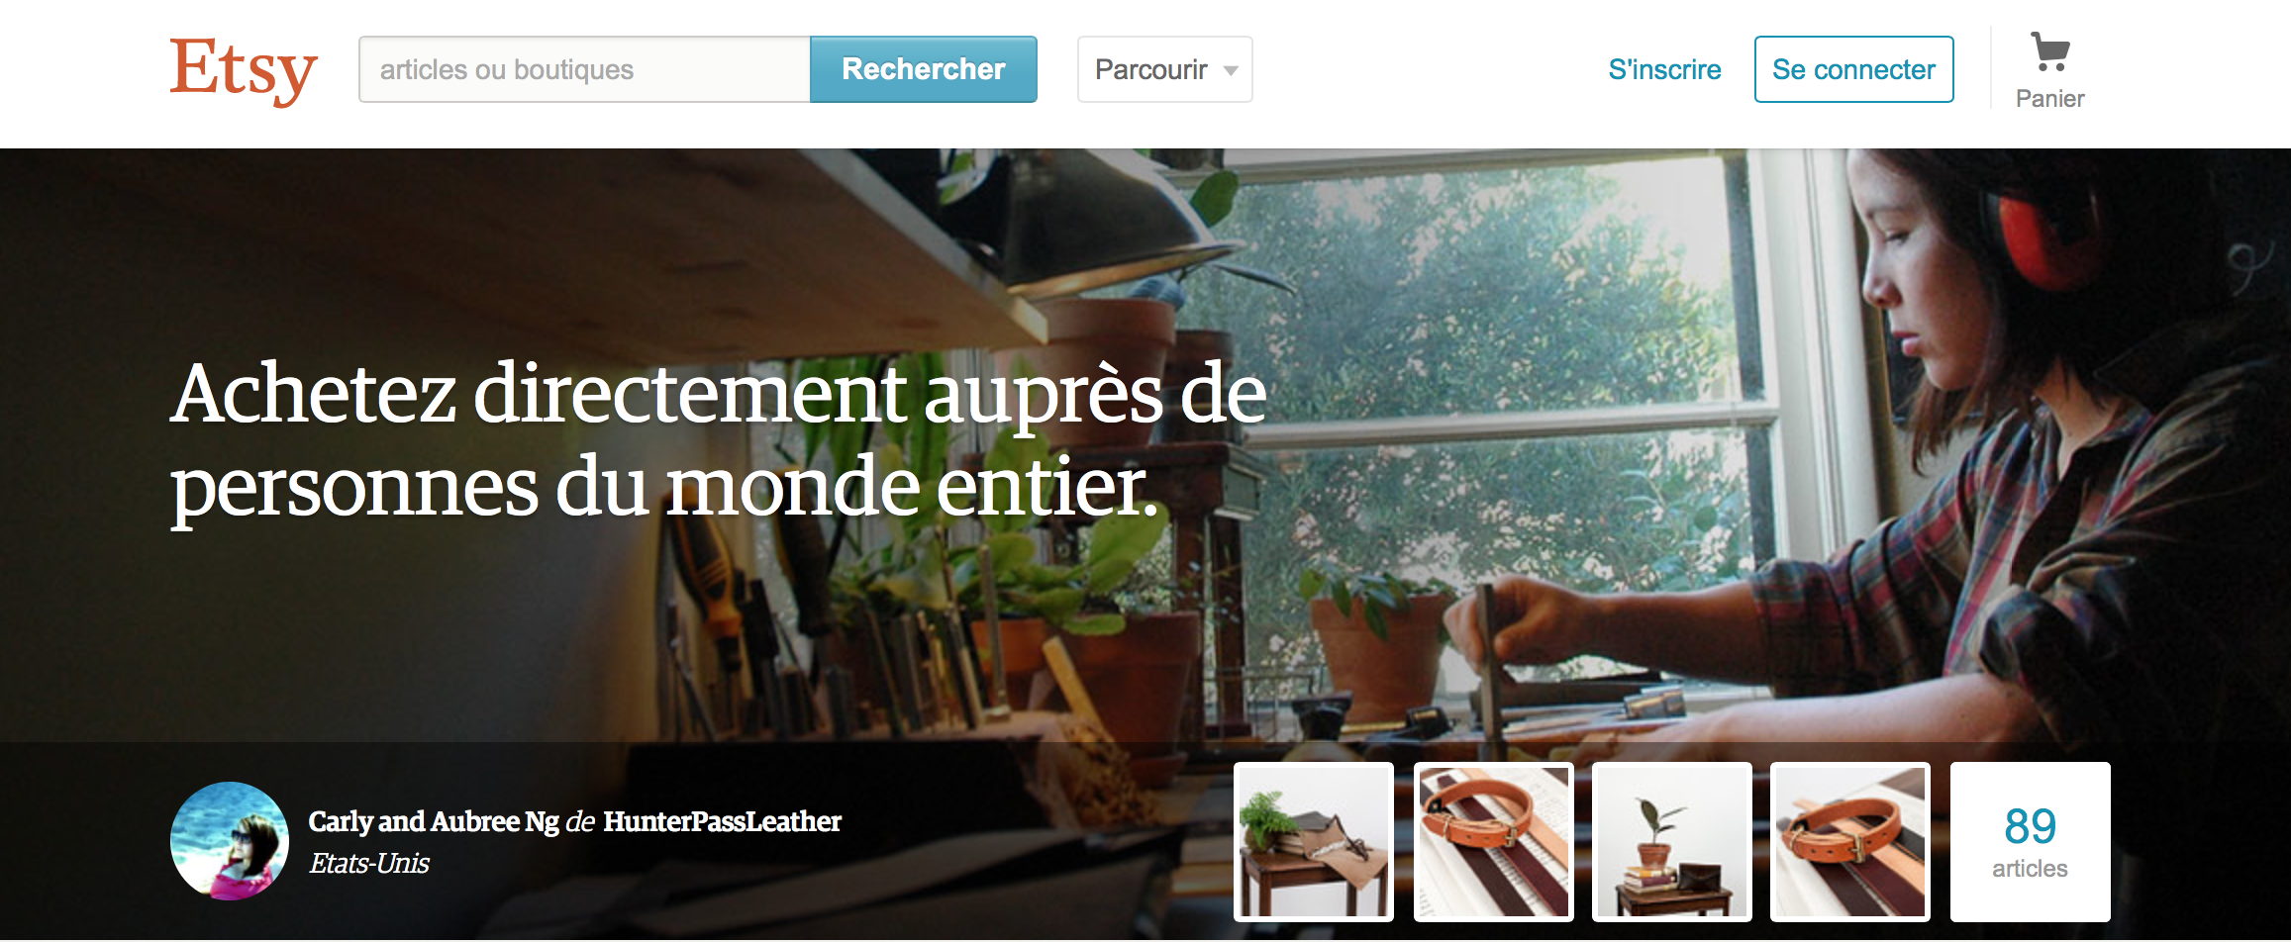Click the Rechercher search button
Image resolution: width=2291 pixels, height=942 pixels.
(x=923, y=69)
